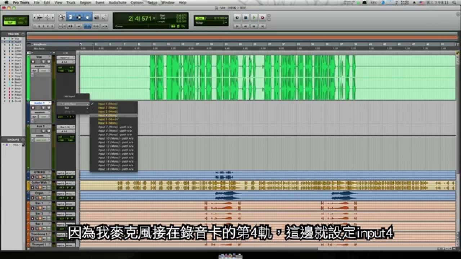Select the Zoomer tool

click(62, 17)
